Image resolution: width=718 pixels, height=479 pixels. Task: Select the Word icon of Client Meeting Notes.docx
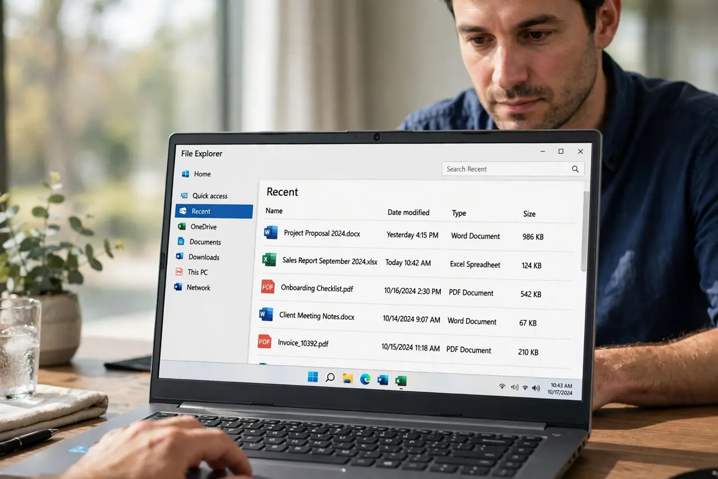coord(266,314)
